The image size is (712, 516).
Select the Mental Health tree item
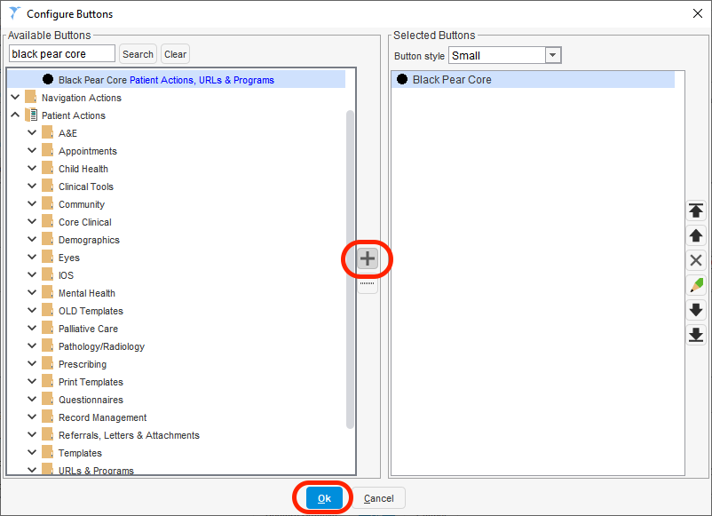click(x=87, y=293)
